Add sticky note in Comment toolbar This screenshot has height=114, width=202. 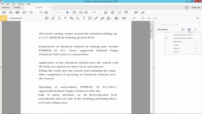pyautogui.click(x=47, y=18)
